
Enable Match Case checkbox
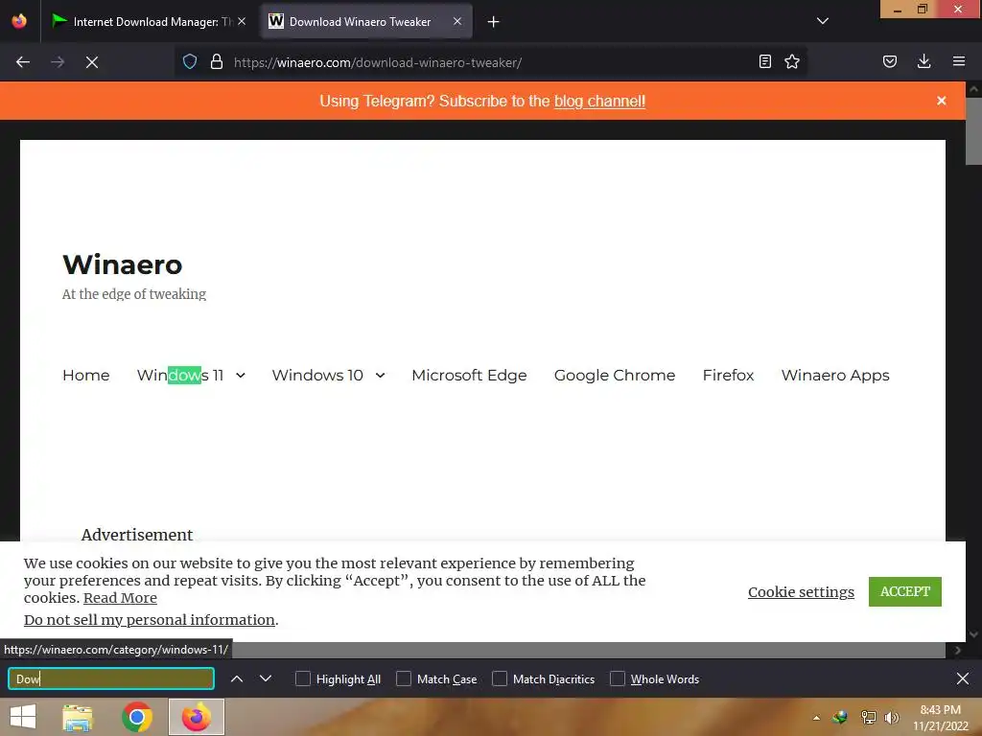(404, 678)
